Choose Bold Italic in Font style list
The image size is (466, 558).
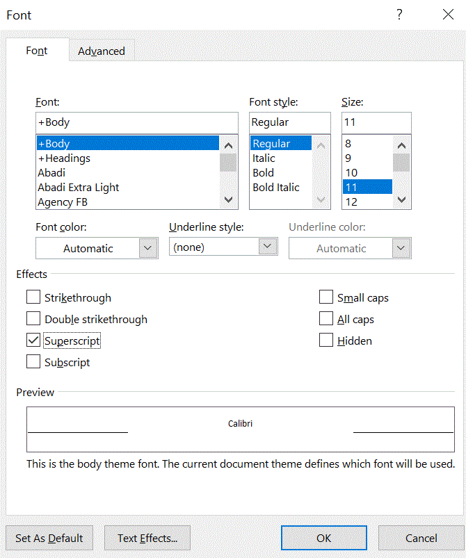point(276,187)
